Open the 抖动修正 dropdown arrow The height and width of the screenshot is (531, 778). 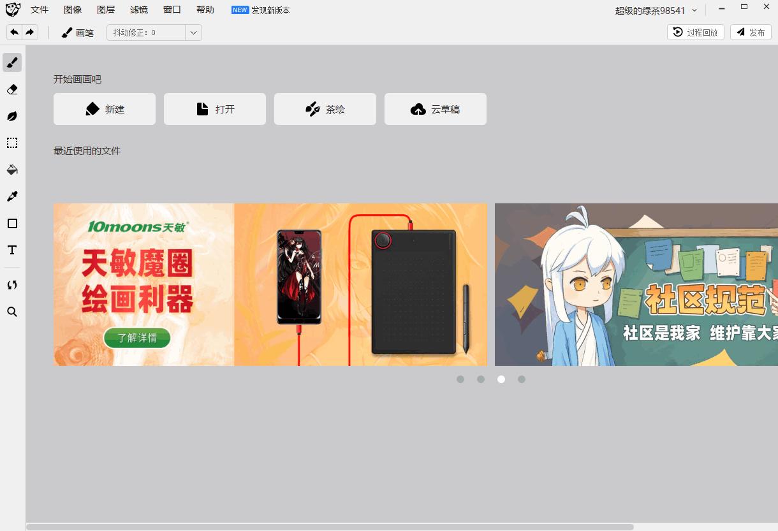[x=193, y=33]
